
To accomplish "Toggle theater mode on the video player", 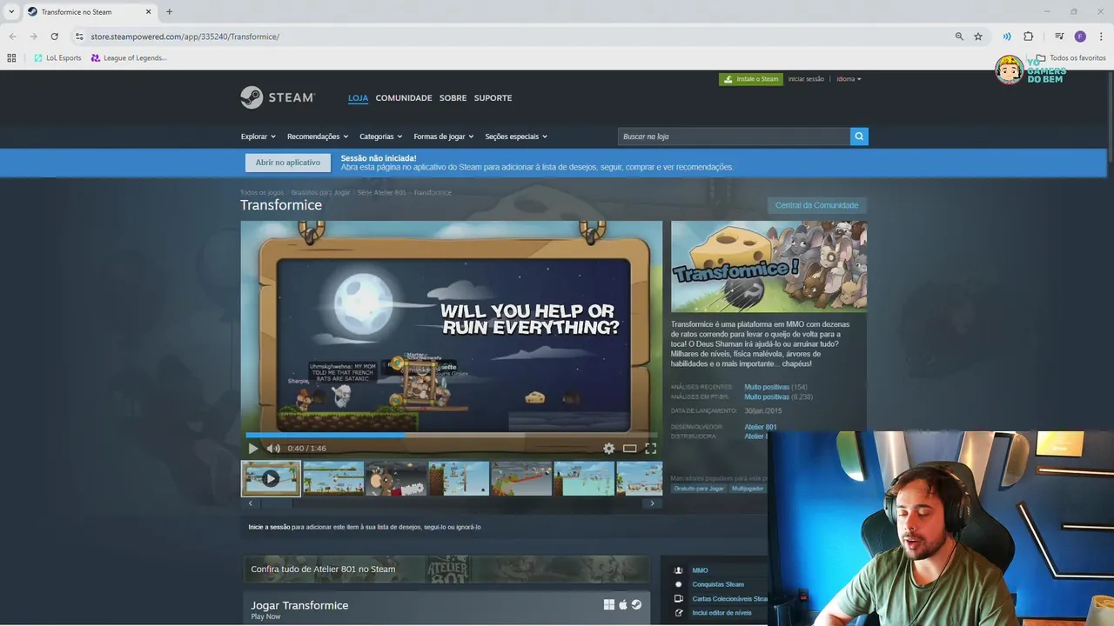I will coord(629,449).
